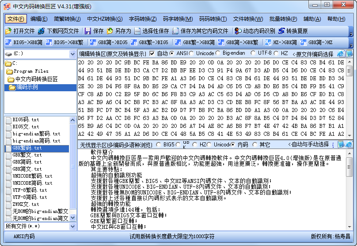The width and height of the screenshot is (357, 246).
Task: Click the Convert Restore (转换复原) icon
Action: 281,31
